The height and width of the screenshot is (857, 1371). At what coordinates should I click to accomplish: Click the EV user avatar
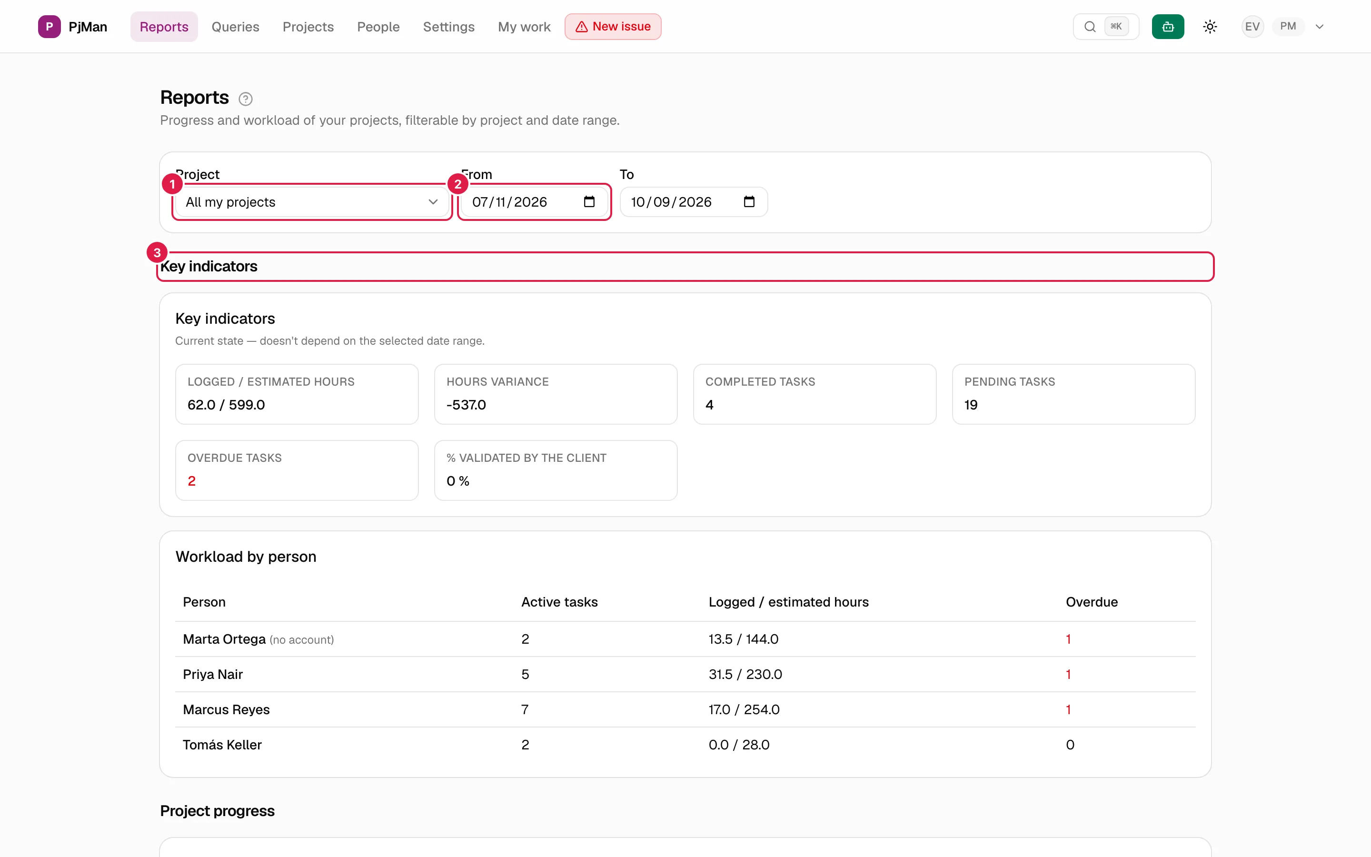coord(1252,27)
